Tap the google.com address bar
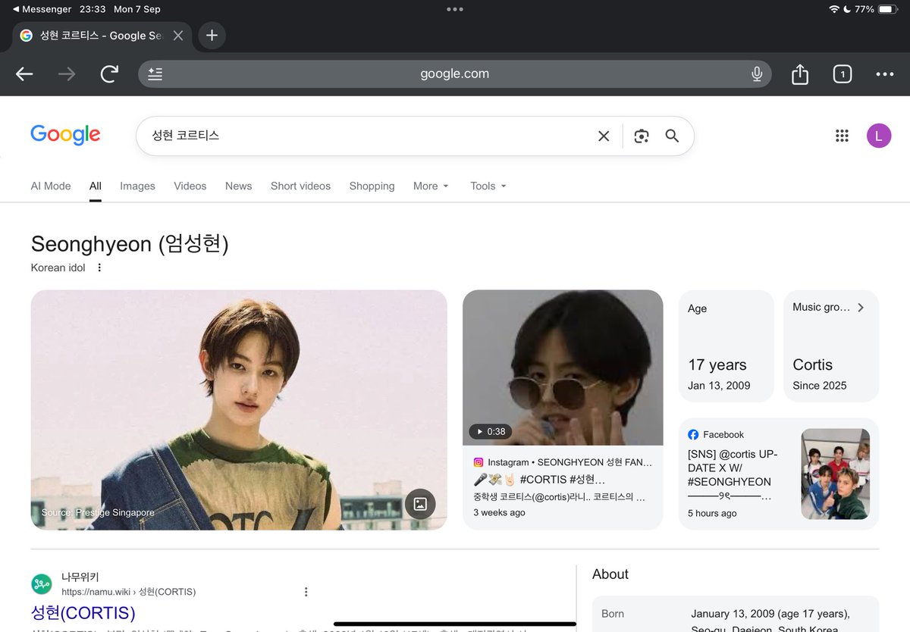Viewport: 910px width, 632px height. pos(455,74)
